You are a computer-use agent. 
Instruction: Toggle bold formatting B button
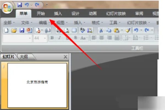pyautogui.click(x=52, y=38)
